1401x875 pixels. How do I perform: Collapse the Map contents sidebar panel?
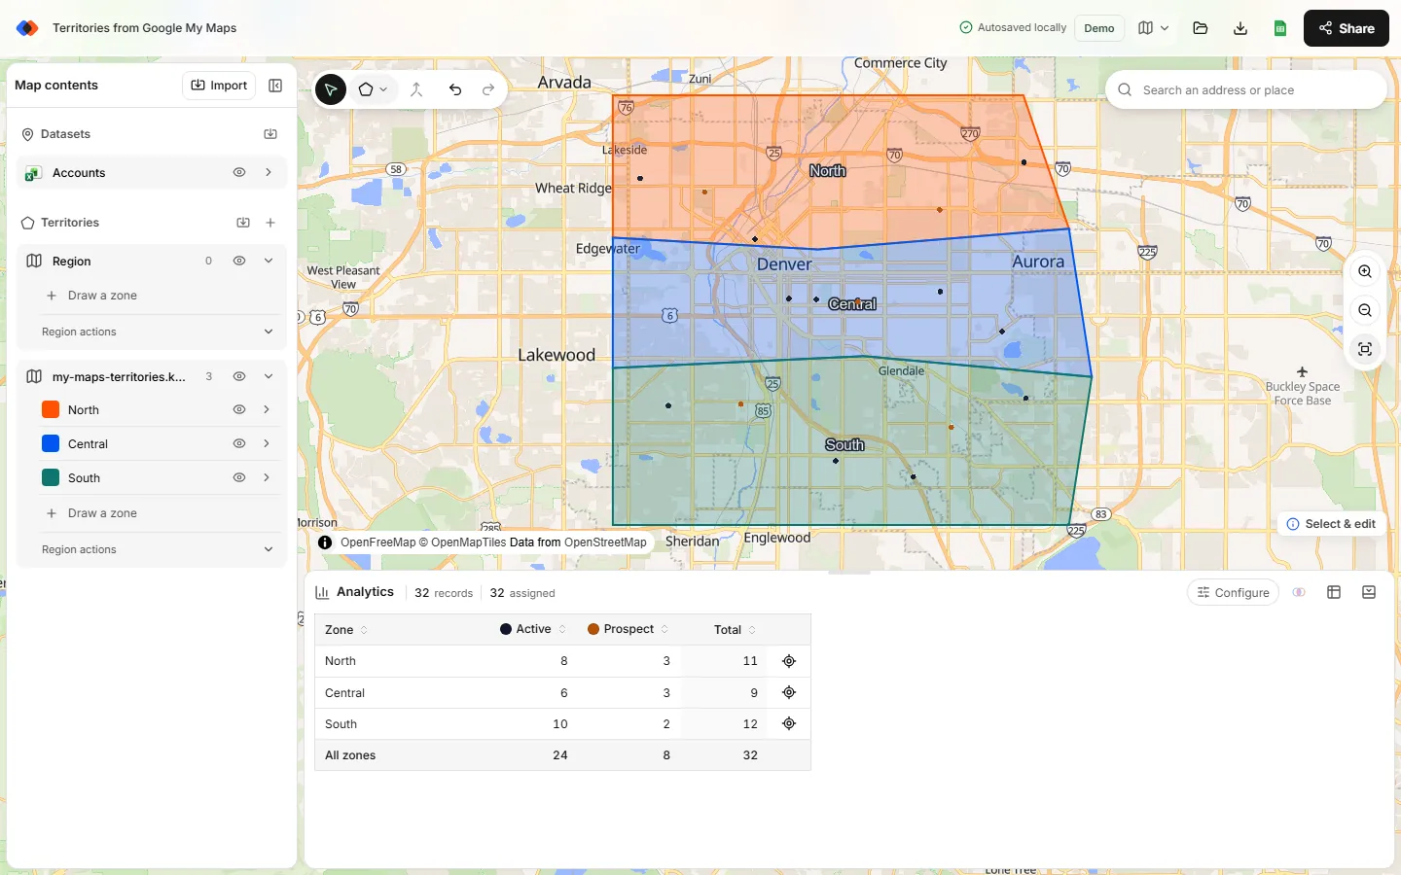[x=275, y=86]
